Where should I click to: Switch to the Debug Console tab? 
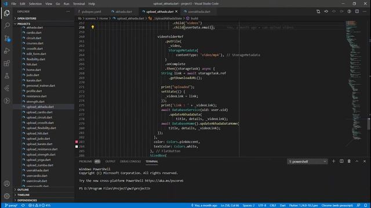(x=130, y=162)
